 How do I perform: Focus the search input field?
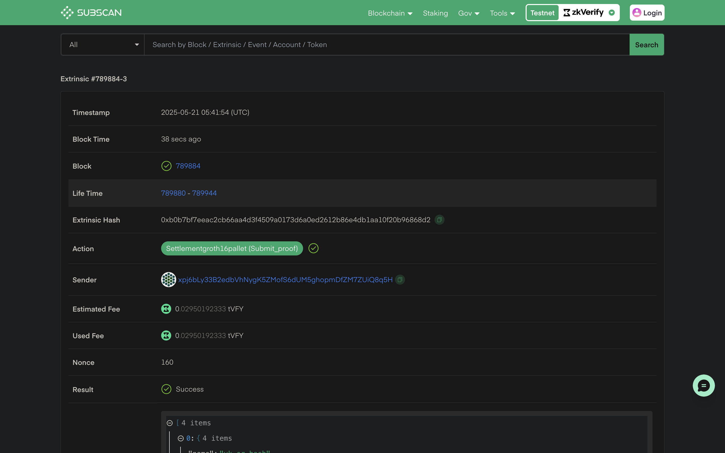click(x=386, y=45)
